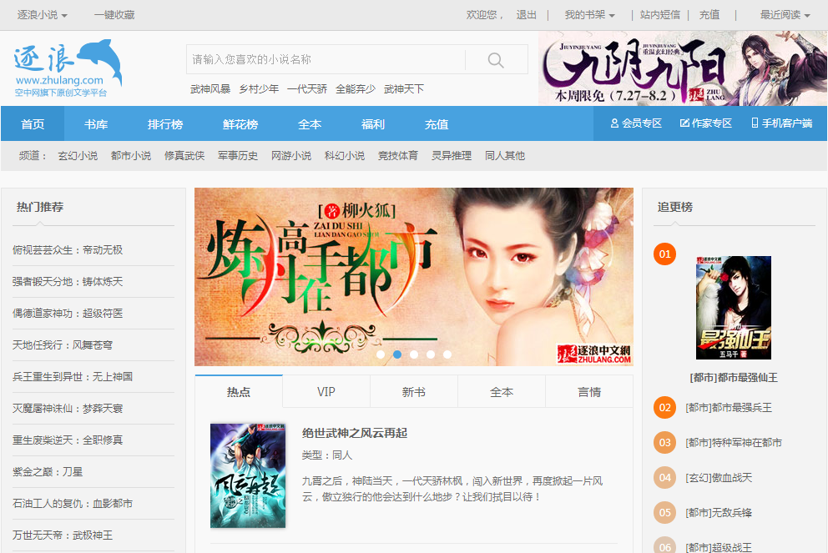The width and height of the screenshot is (828, 553).
Task: Expand the 逐浪小说 dropdown
Action: [43, 15]
